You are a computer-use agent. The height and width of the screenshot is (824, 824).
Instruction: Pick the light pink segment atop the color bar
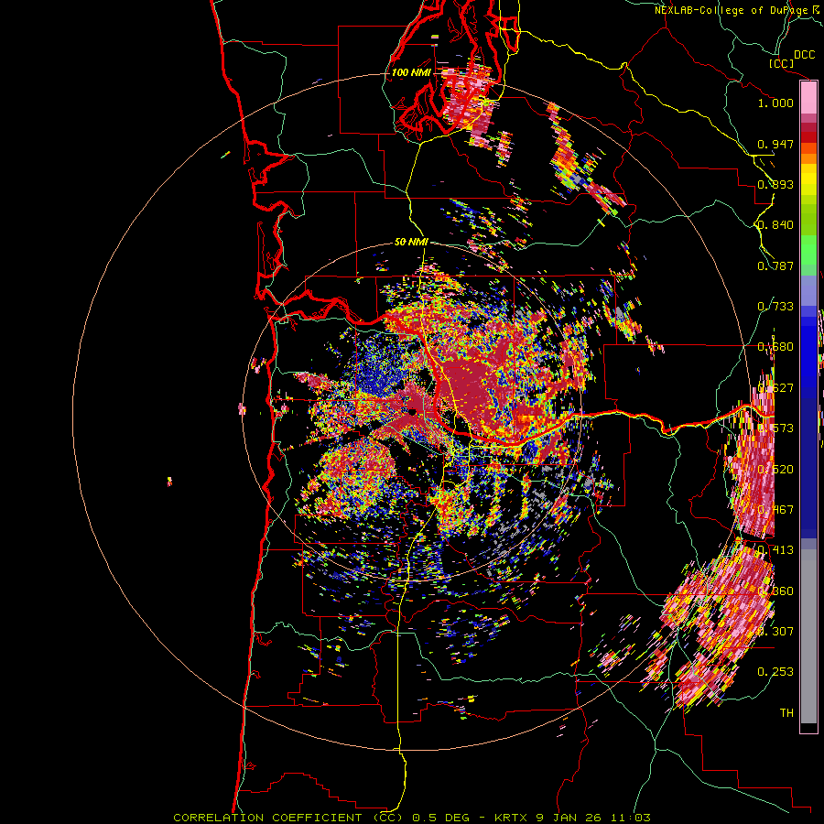[x=808, y=98]
